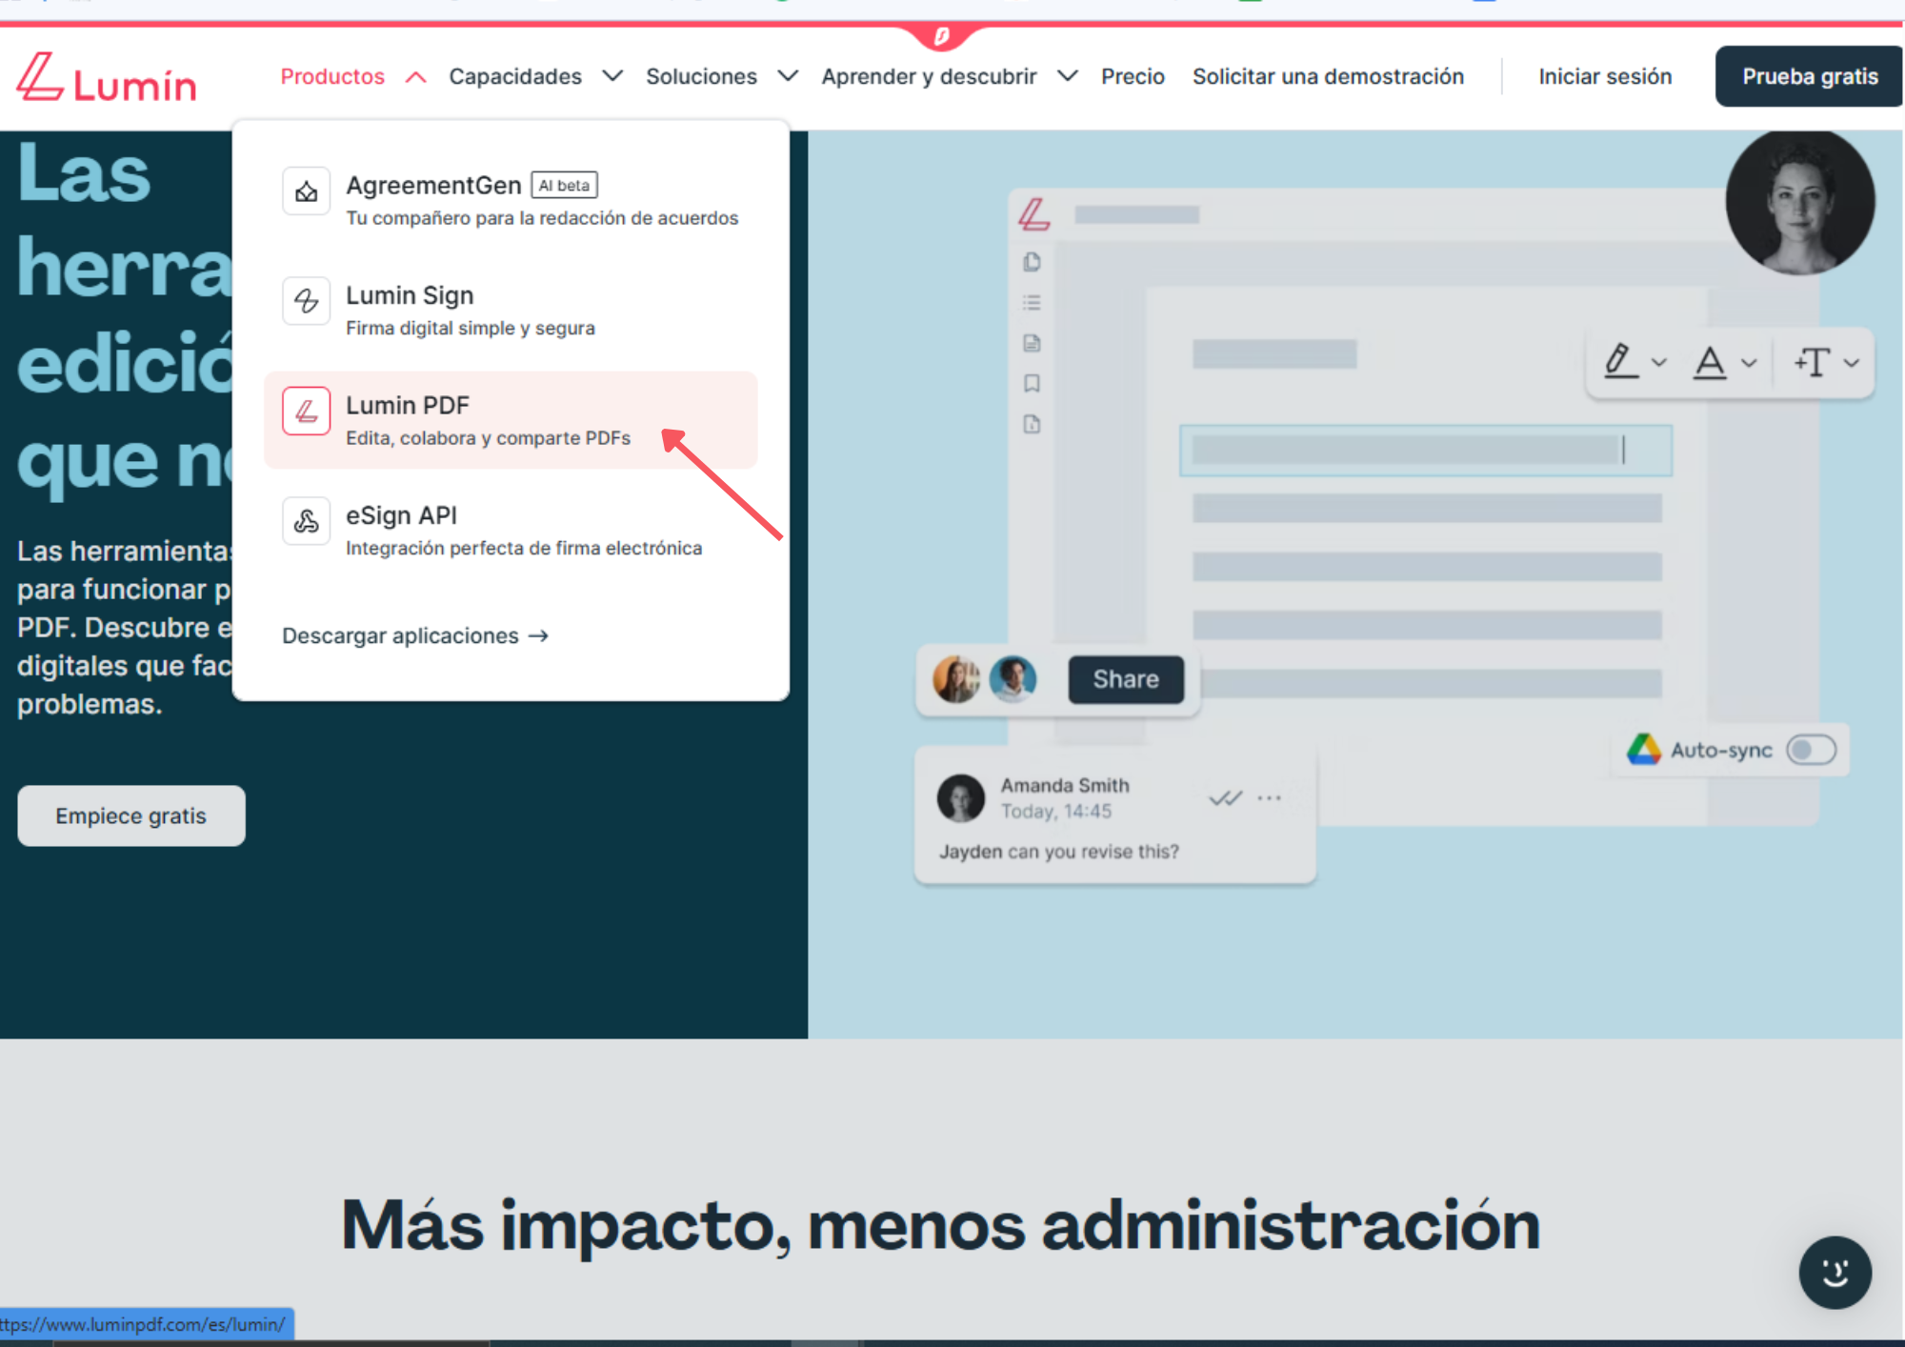1905x1347 pixels.
Task: Select Lumin Sign from the products menu
Action: tap(511, 311)
